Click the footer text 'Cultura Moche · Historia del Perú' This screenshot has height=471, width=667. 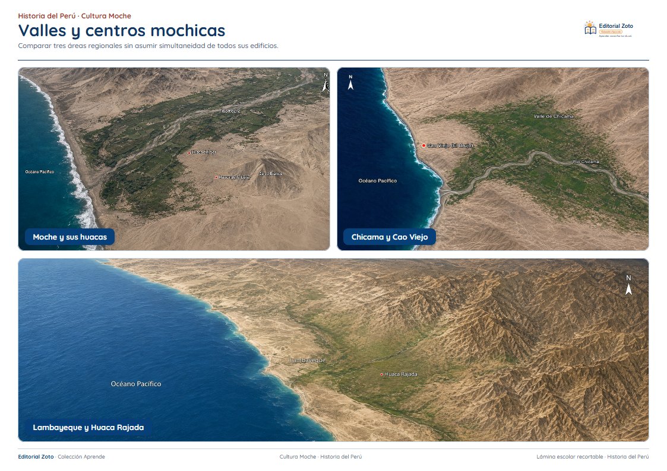tap(321, 457)
